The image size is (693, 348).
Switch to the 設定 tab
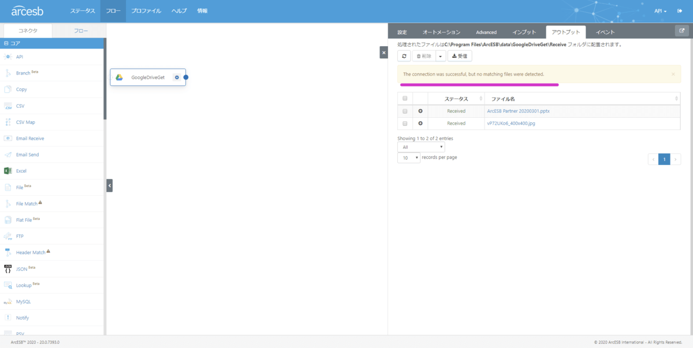coord(403,32)
